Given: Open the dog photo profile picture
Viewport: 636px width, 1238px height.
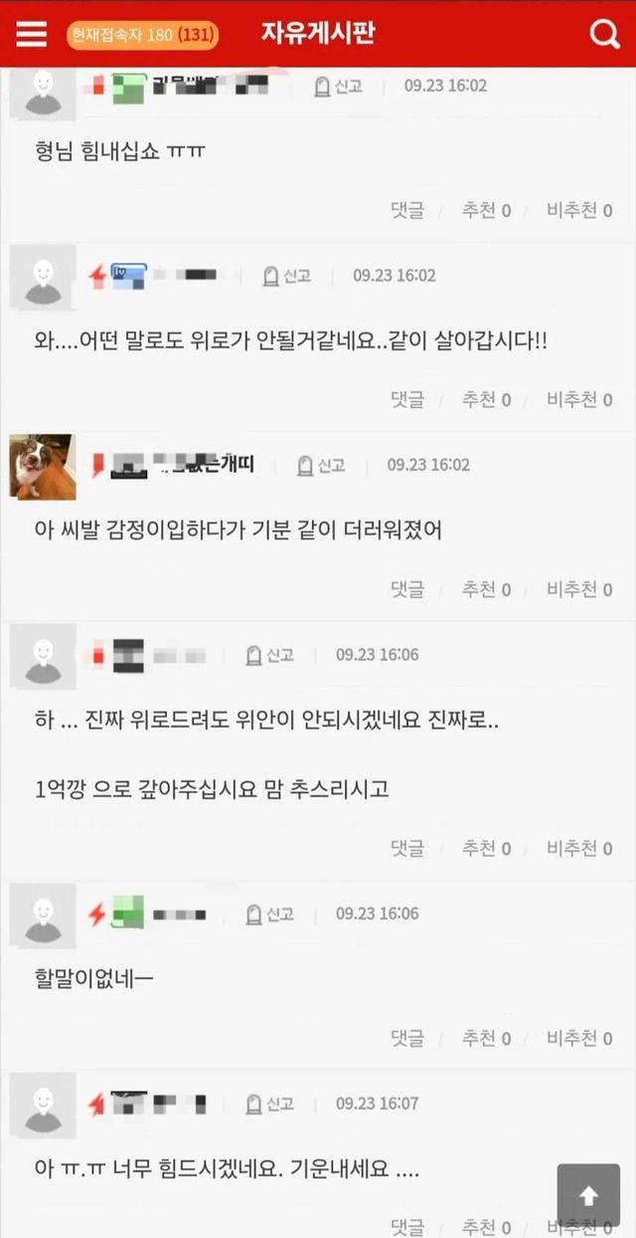Looking at the screenshot, I should 43,466.
